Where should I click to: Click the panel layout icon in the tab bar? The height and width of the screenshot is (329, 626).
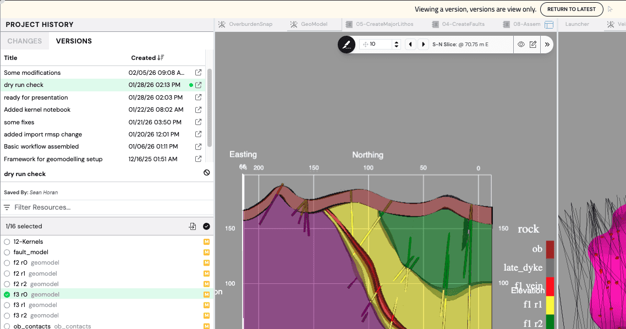(549, 24)
